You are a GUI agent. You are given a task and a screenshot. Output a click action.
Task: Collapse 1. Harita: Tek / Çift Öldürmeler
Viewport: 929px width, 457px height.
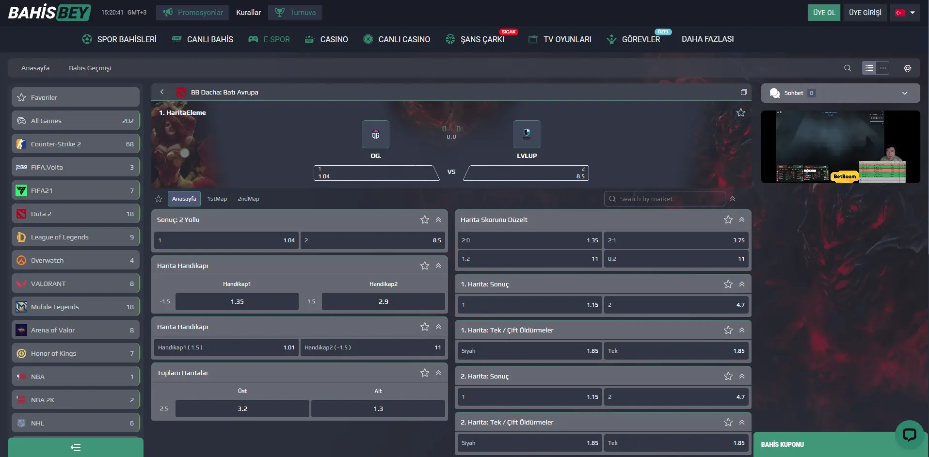(742, 330)
